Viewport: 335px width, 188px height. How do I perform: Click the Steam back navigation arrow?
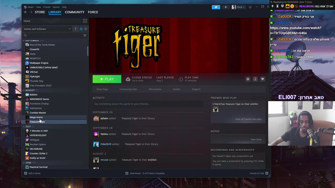(x=25, y=12)
